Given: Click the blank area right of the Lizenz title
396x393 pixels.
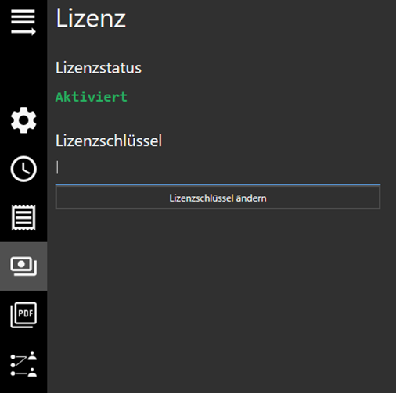Looking at the screenshot, I should 261,18.
